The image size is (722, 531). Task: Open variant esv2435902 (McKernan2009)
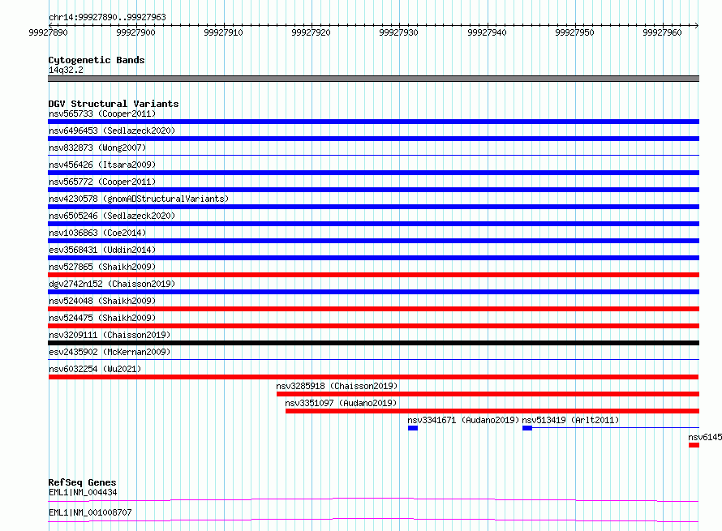110,352
